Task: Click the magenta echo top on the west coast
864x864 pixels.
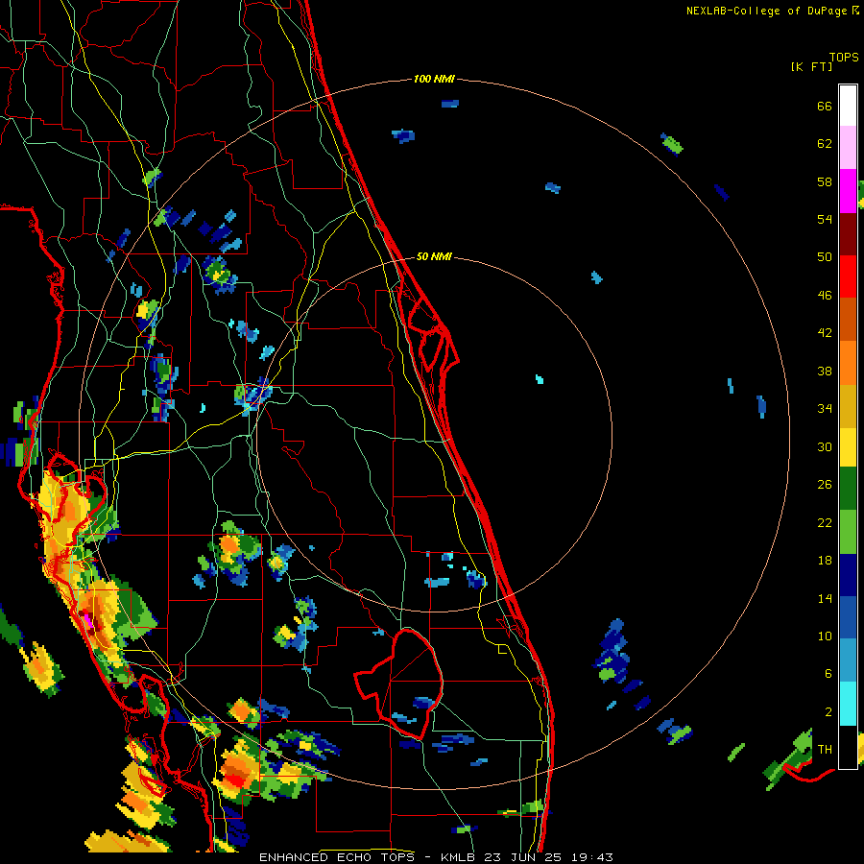Action: tap(87, 619)
